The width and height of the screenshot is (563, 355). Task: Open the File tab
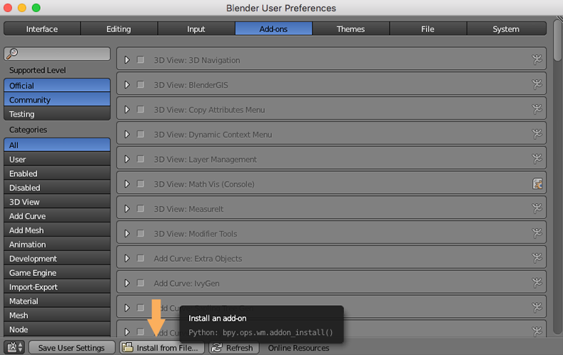(428, 29)
